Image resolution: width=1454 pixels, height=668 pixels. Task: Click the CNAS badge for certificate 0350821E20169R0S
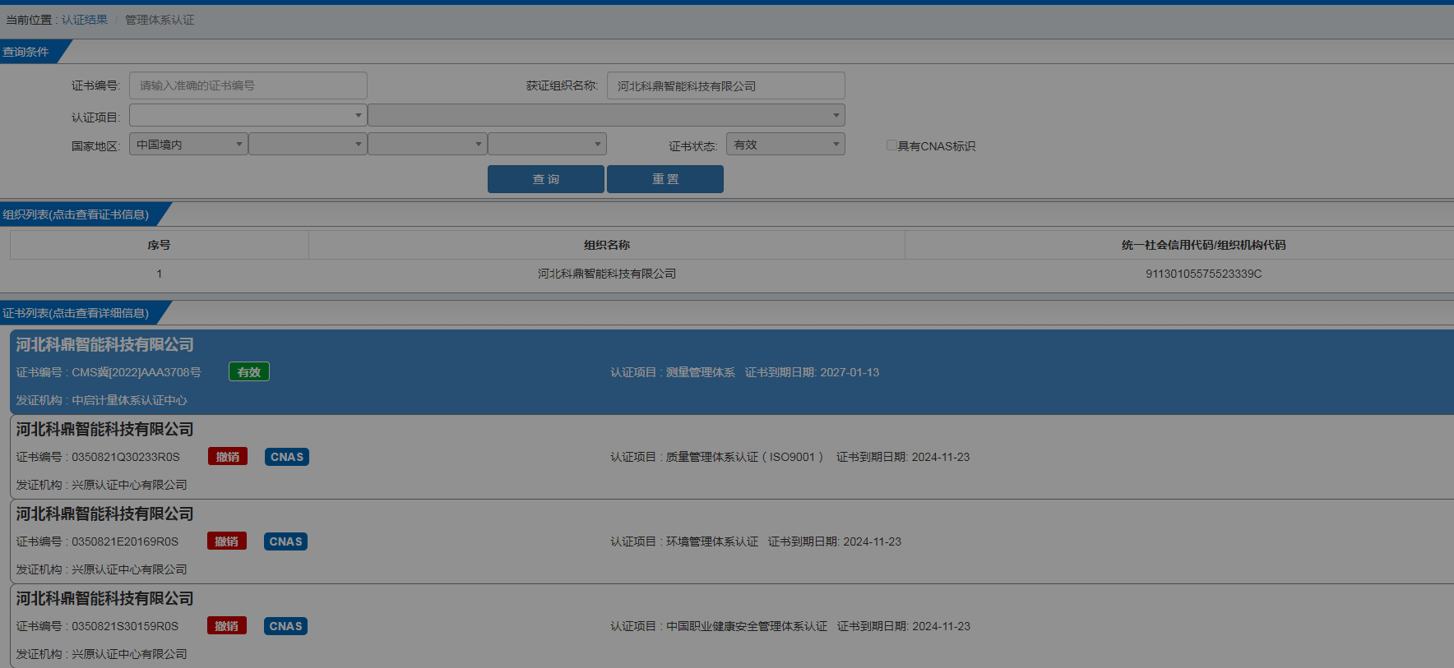click(x=286, y=541)
